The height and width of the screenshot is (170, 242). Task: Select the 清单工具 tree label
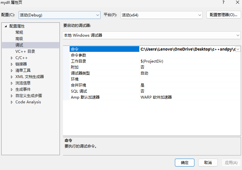coord(23,70)
